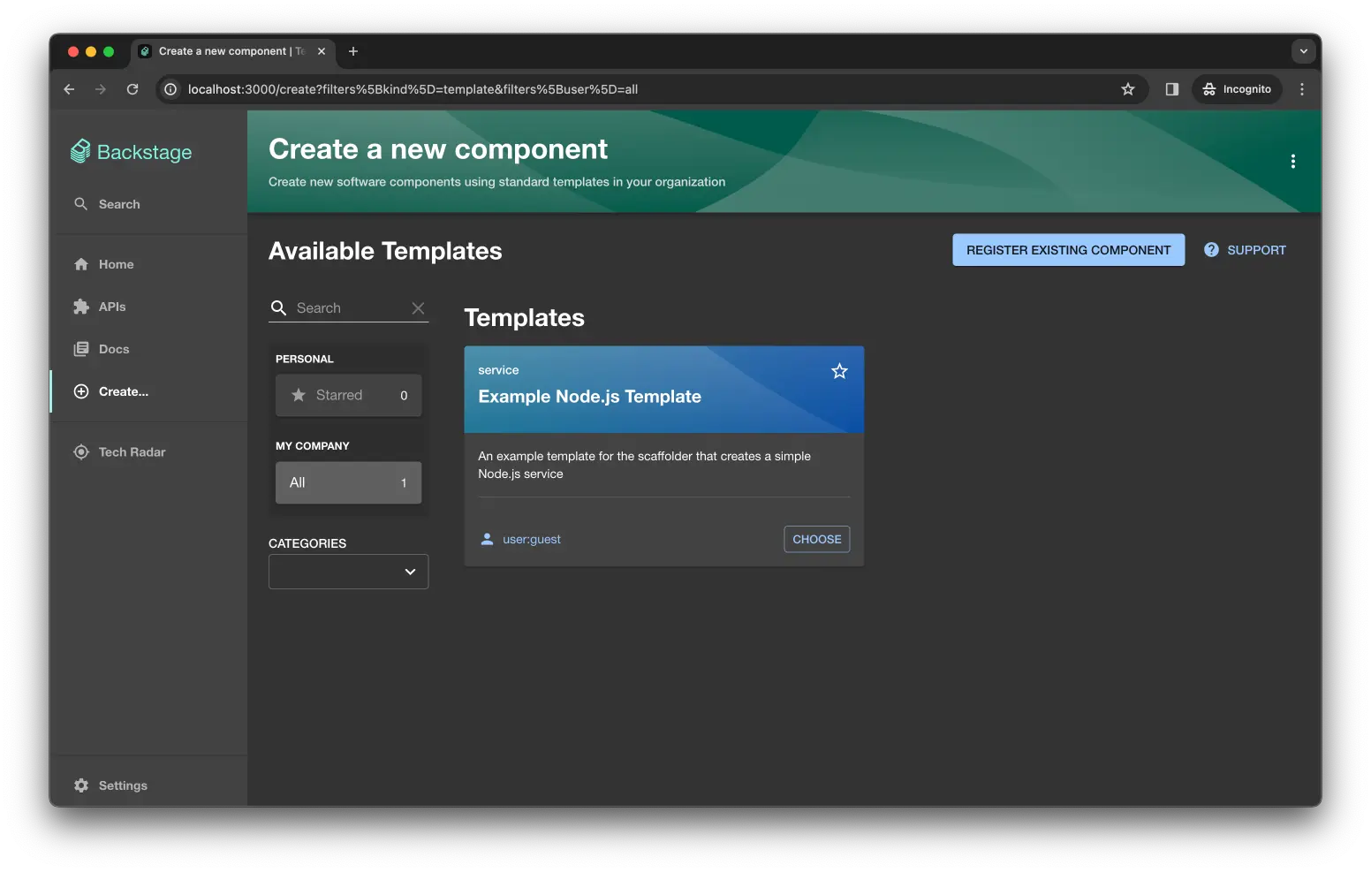Image resolution: width=1371 pixels, height=872 pixels.
Task: Click the Backstage logo in sidebar
Action: coord(132,152)
